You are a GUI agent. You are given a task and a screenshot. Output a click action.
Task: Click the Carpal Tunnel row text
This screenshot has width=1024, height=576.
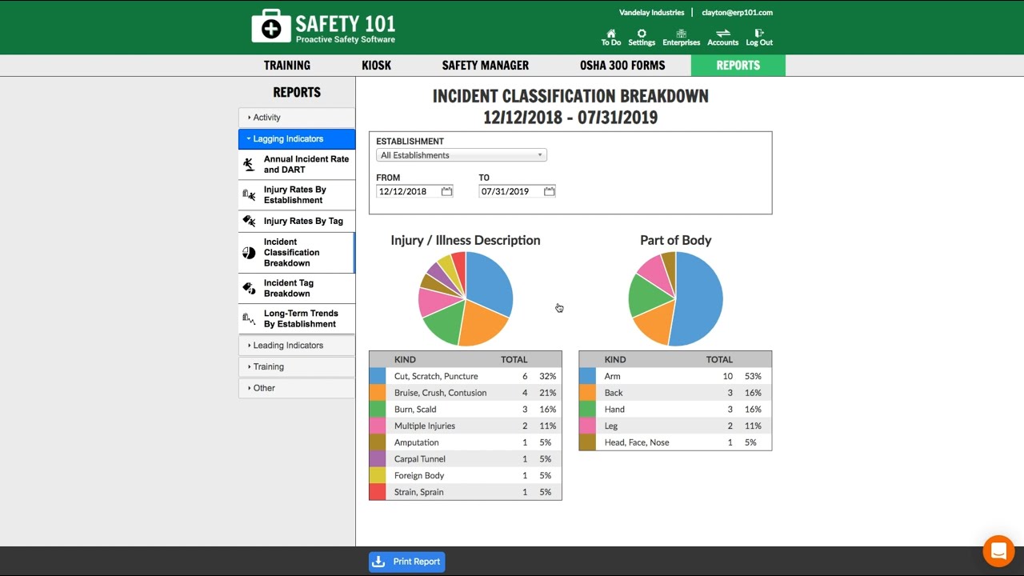(x=419, y=459)
